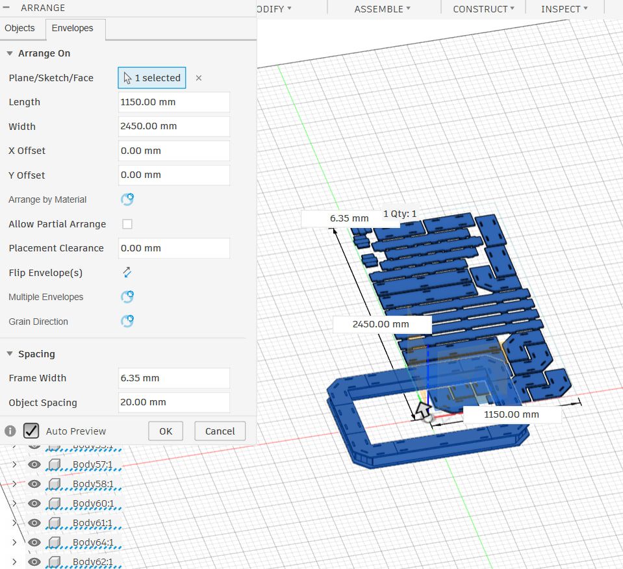Click the Y Offset input field
Viewport: 623px width, 569px height.
click(174, 175)
